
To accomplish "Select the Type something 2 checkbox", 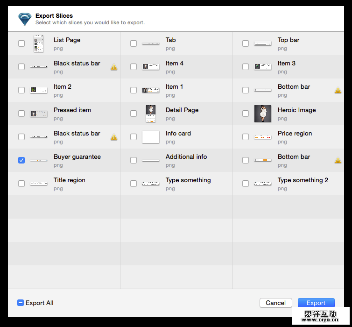I will click(246, 184).
